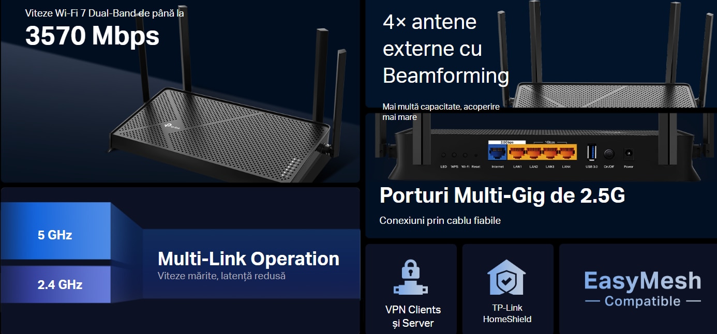This screenshot has width=717, height=334.
Task: Click the Reset pinhole on router back
Action: tap(476, 155)
